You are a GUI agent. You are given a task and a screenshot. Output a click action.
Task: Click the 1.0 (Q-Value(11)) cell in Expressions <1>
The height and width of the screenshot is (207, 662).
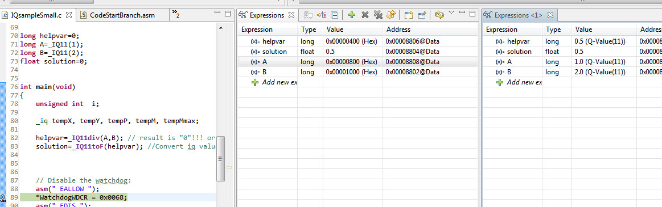(599, 62)
